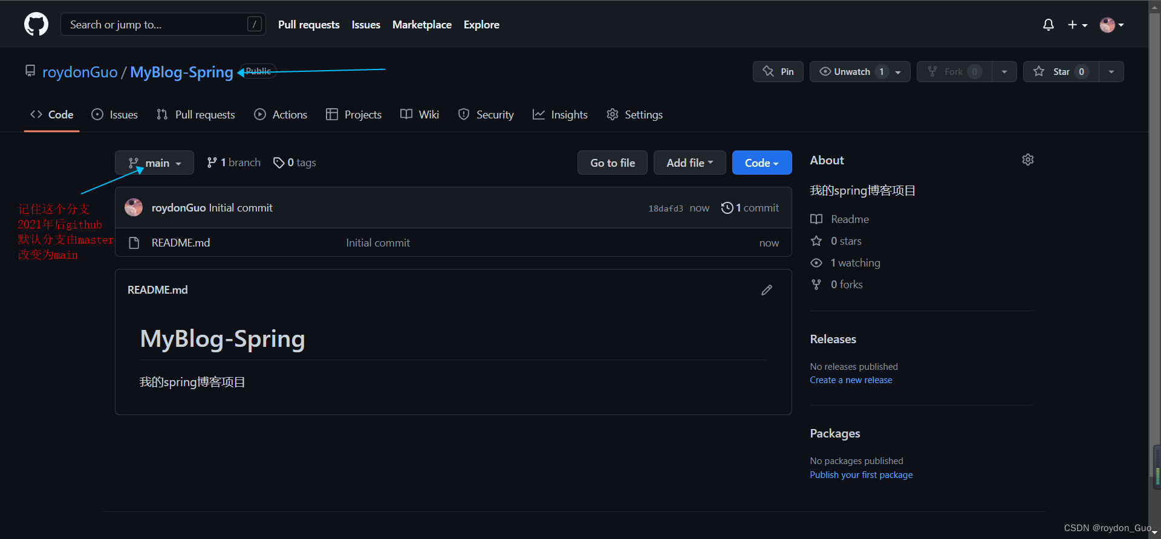Open the repository Settings tab
The image size is (1161, 539).
pos(635,115)
